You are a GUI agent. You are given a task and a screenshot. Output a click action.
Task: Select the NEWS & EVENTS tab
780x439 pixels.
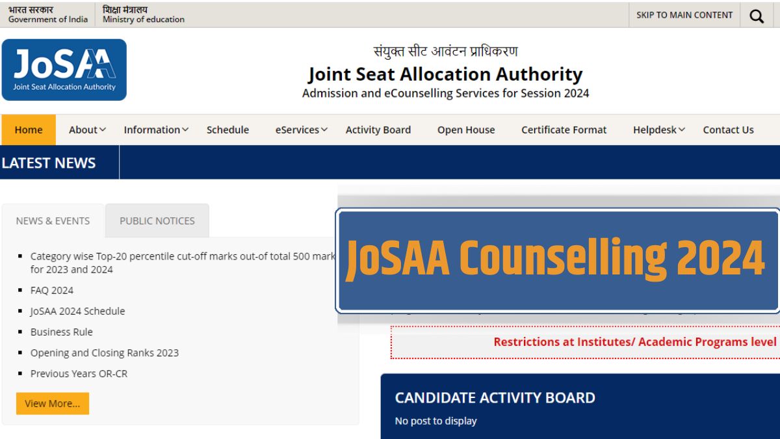pos(53,220)
